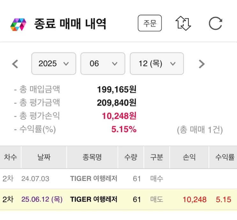Click the refresh circular arrow icon
Screen dimensions: 237x220
(x=215, y=24)
